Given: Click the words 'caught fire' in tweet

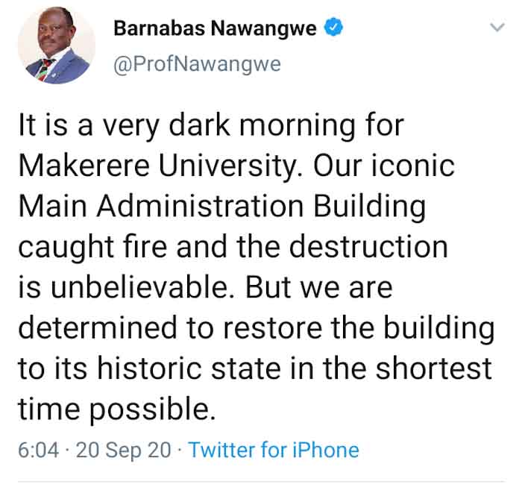Looking at the screenshot, I should pos(92,247).
